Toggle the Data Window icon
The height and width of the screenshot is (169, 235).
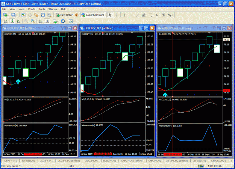(x=30, y=15)
